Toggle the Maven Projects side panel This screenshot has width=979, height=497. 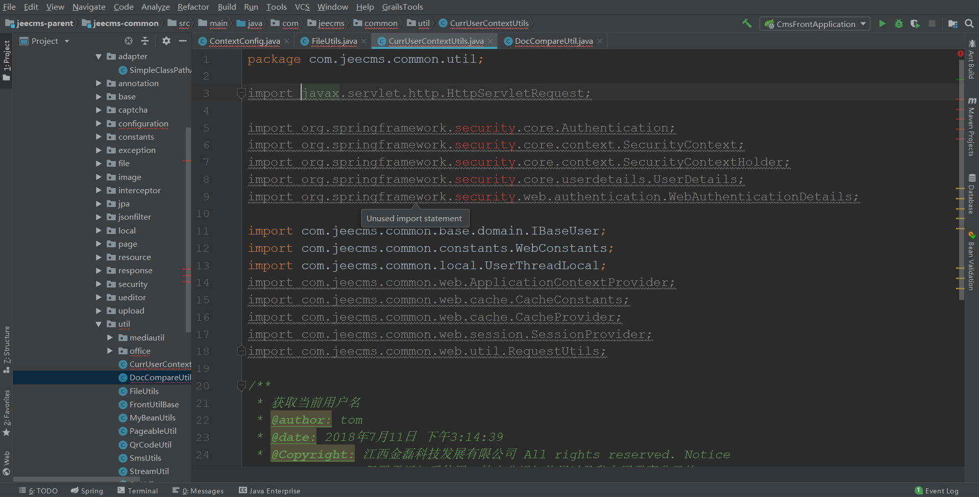(971, 127)
